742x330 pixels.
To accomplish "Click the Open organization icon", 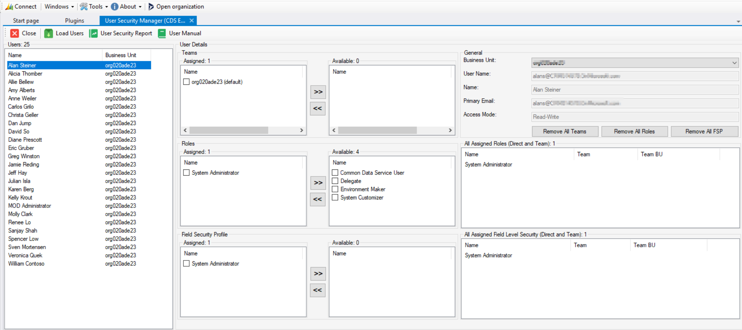I will pos(151,7).
